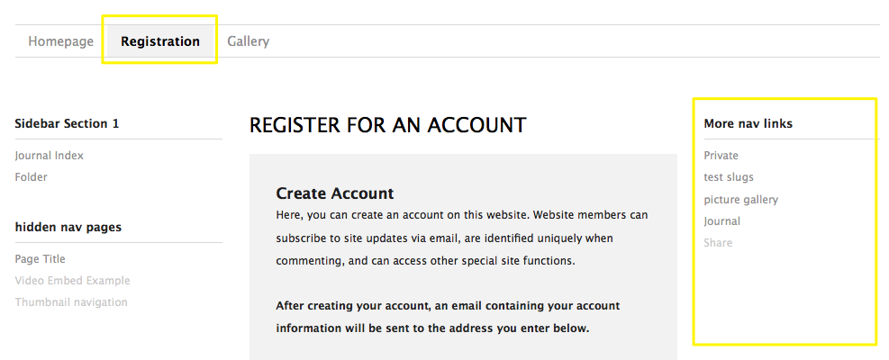Click the bold account email notice text
The image size is (889, 360).
tap(448, 317)
